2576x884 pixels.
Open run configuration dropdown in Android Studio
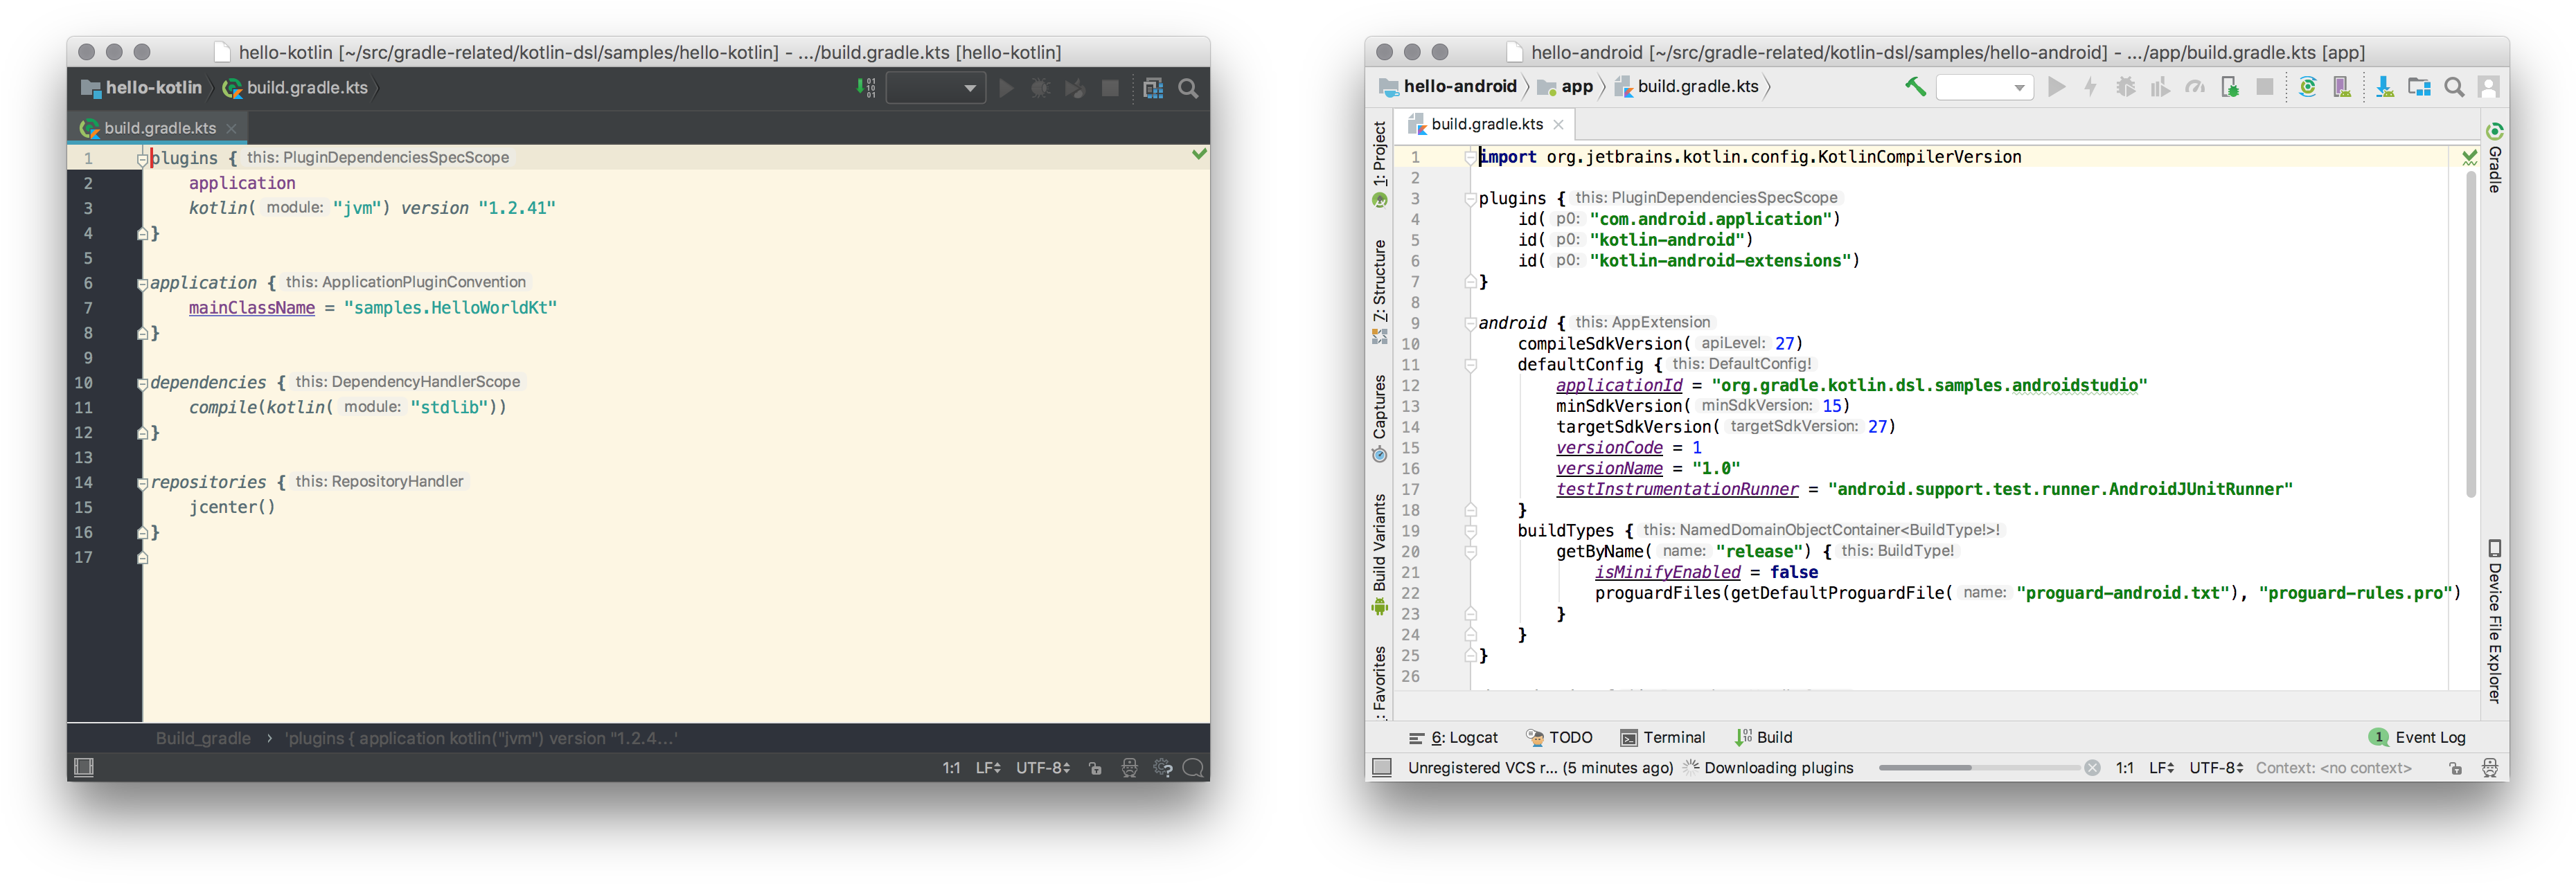(x=1984, y=87)
